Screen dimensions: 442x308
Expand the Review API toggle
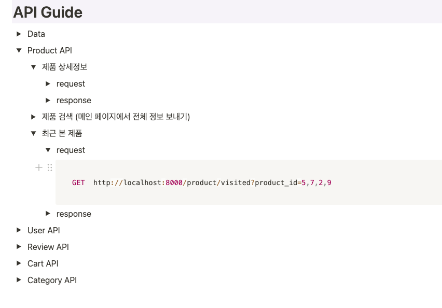[19, 247]
